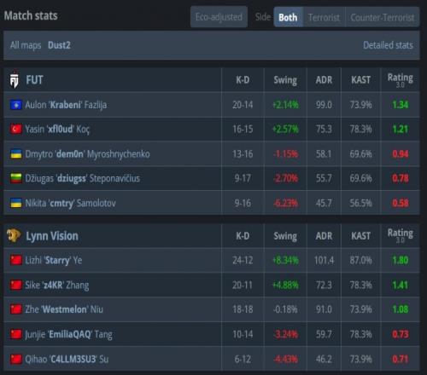The height and width of the screenshot is (375, 427).
Task: Click the Lithuanian flag beside dziugss
Action: point(16,178)
